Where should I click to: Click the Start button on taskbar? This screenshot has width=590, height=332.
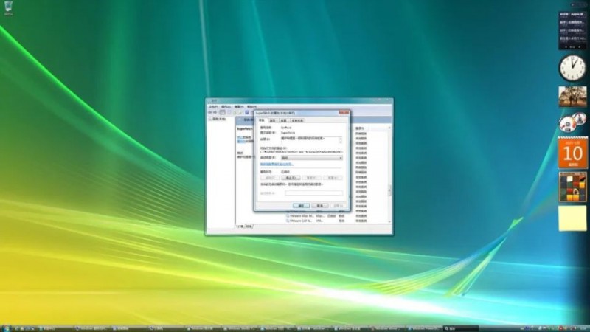coord(7,326)
